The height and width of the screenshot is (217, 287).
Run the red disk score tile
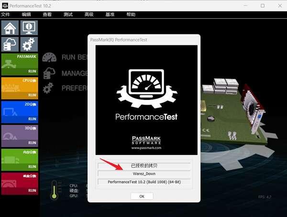[20, 184]
